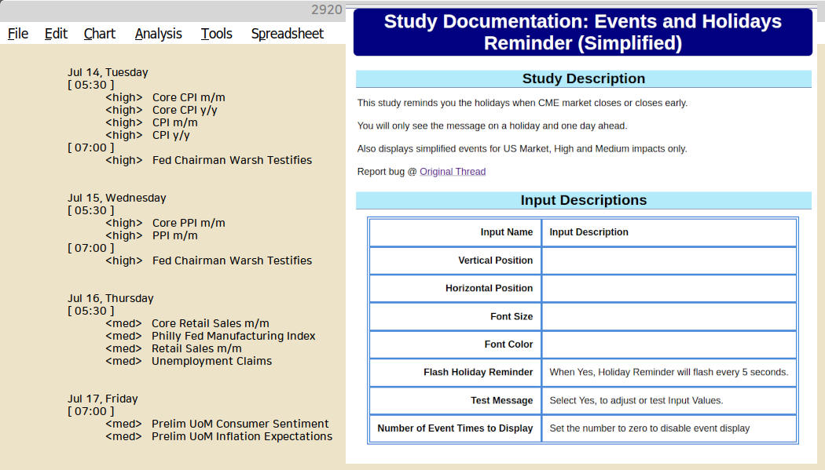Click the Input Descriptions heading
This screenshot has width=825, height=470.
(584, 200)
